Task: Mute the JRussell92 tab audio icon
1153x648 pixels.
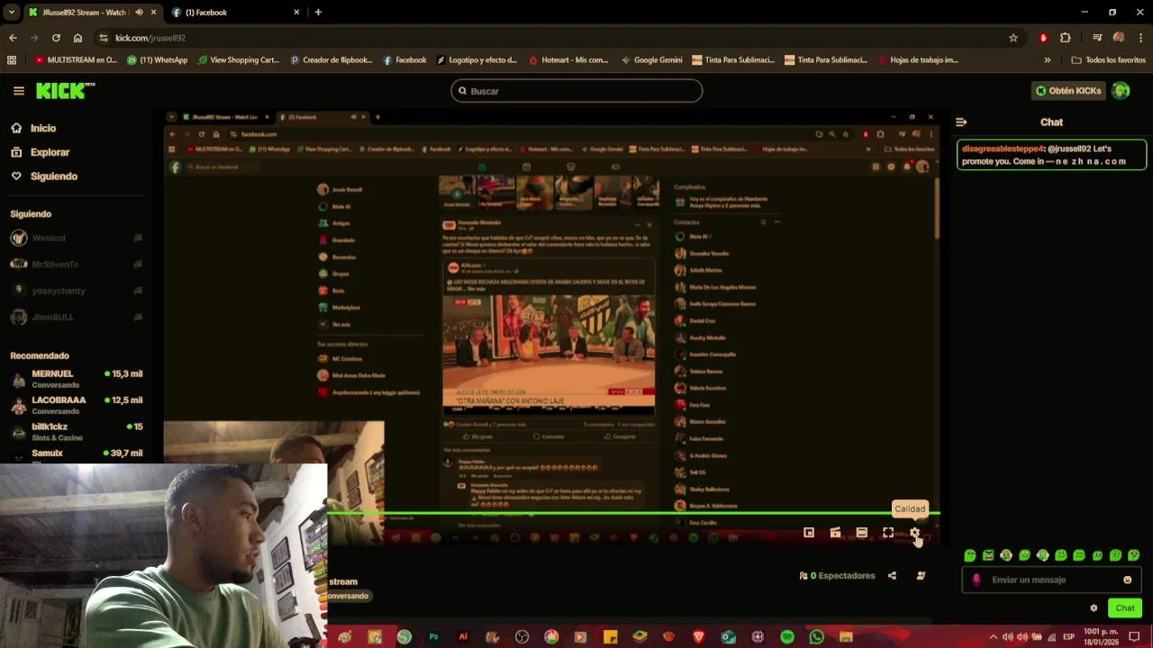Action: pos(139,13)
